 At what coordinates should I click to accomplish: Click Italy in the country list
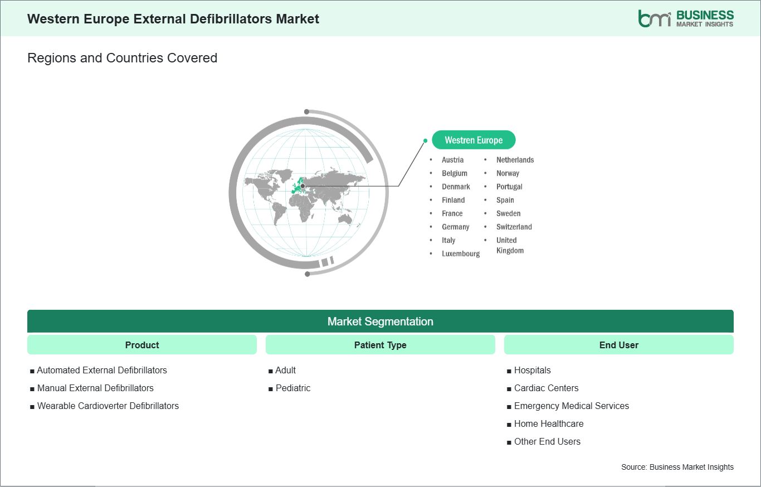point(448,240)
